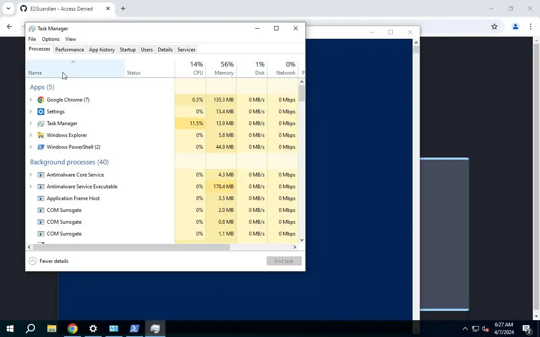540x337 pixels.
Task: Click the muted volume tray icon
Action: pyautogui.click(x=486, y=329)
